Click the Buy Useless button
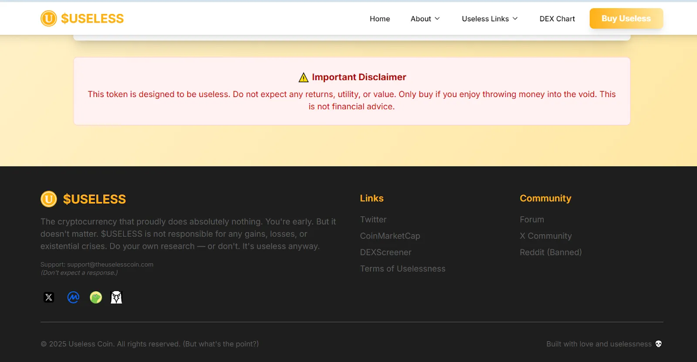This screenshot has height=362, width=697. tap(626, 18)
